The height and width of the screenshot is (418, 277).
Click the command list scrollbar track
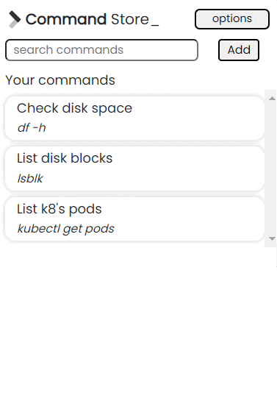pos(272,169)
